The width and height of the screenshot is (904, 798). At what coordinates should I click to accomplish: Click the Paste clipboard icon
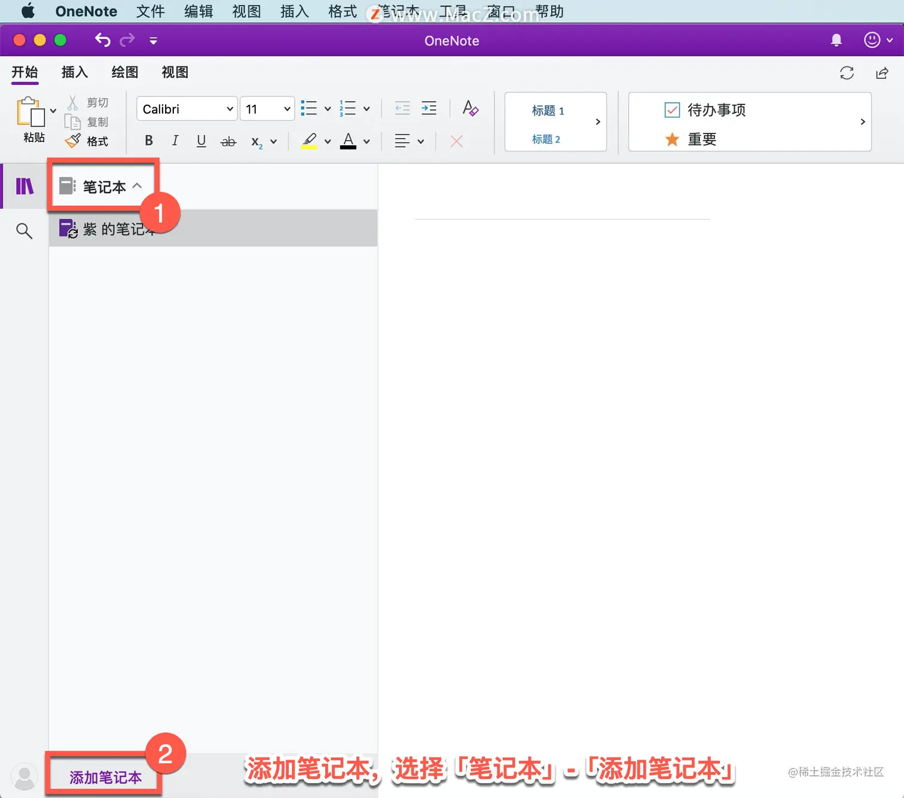[30, 111]
